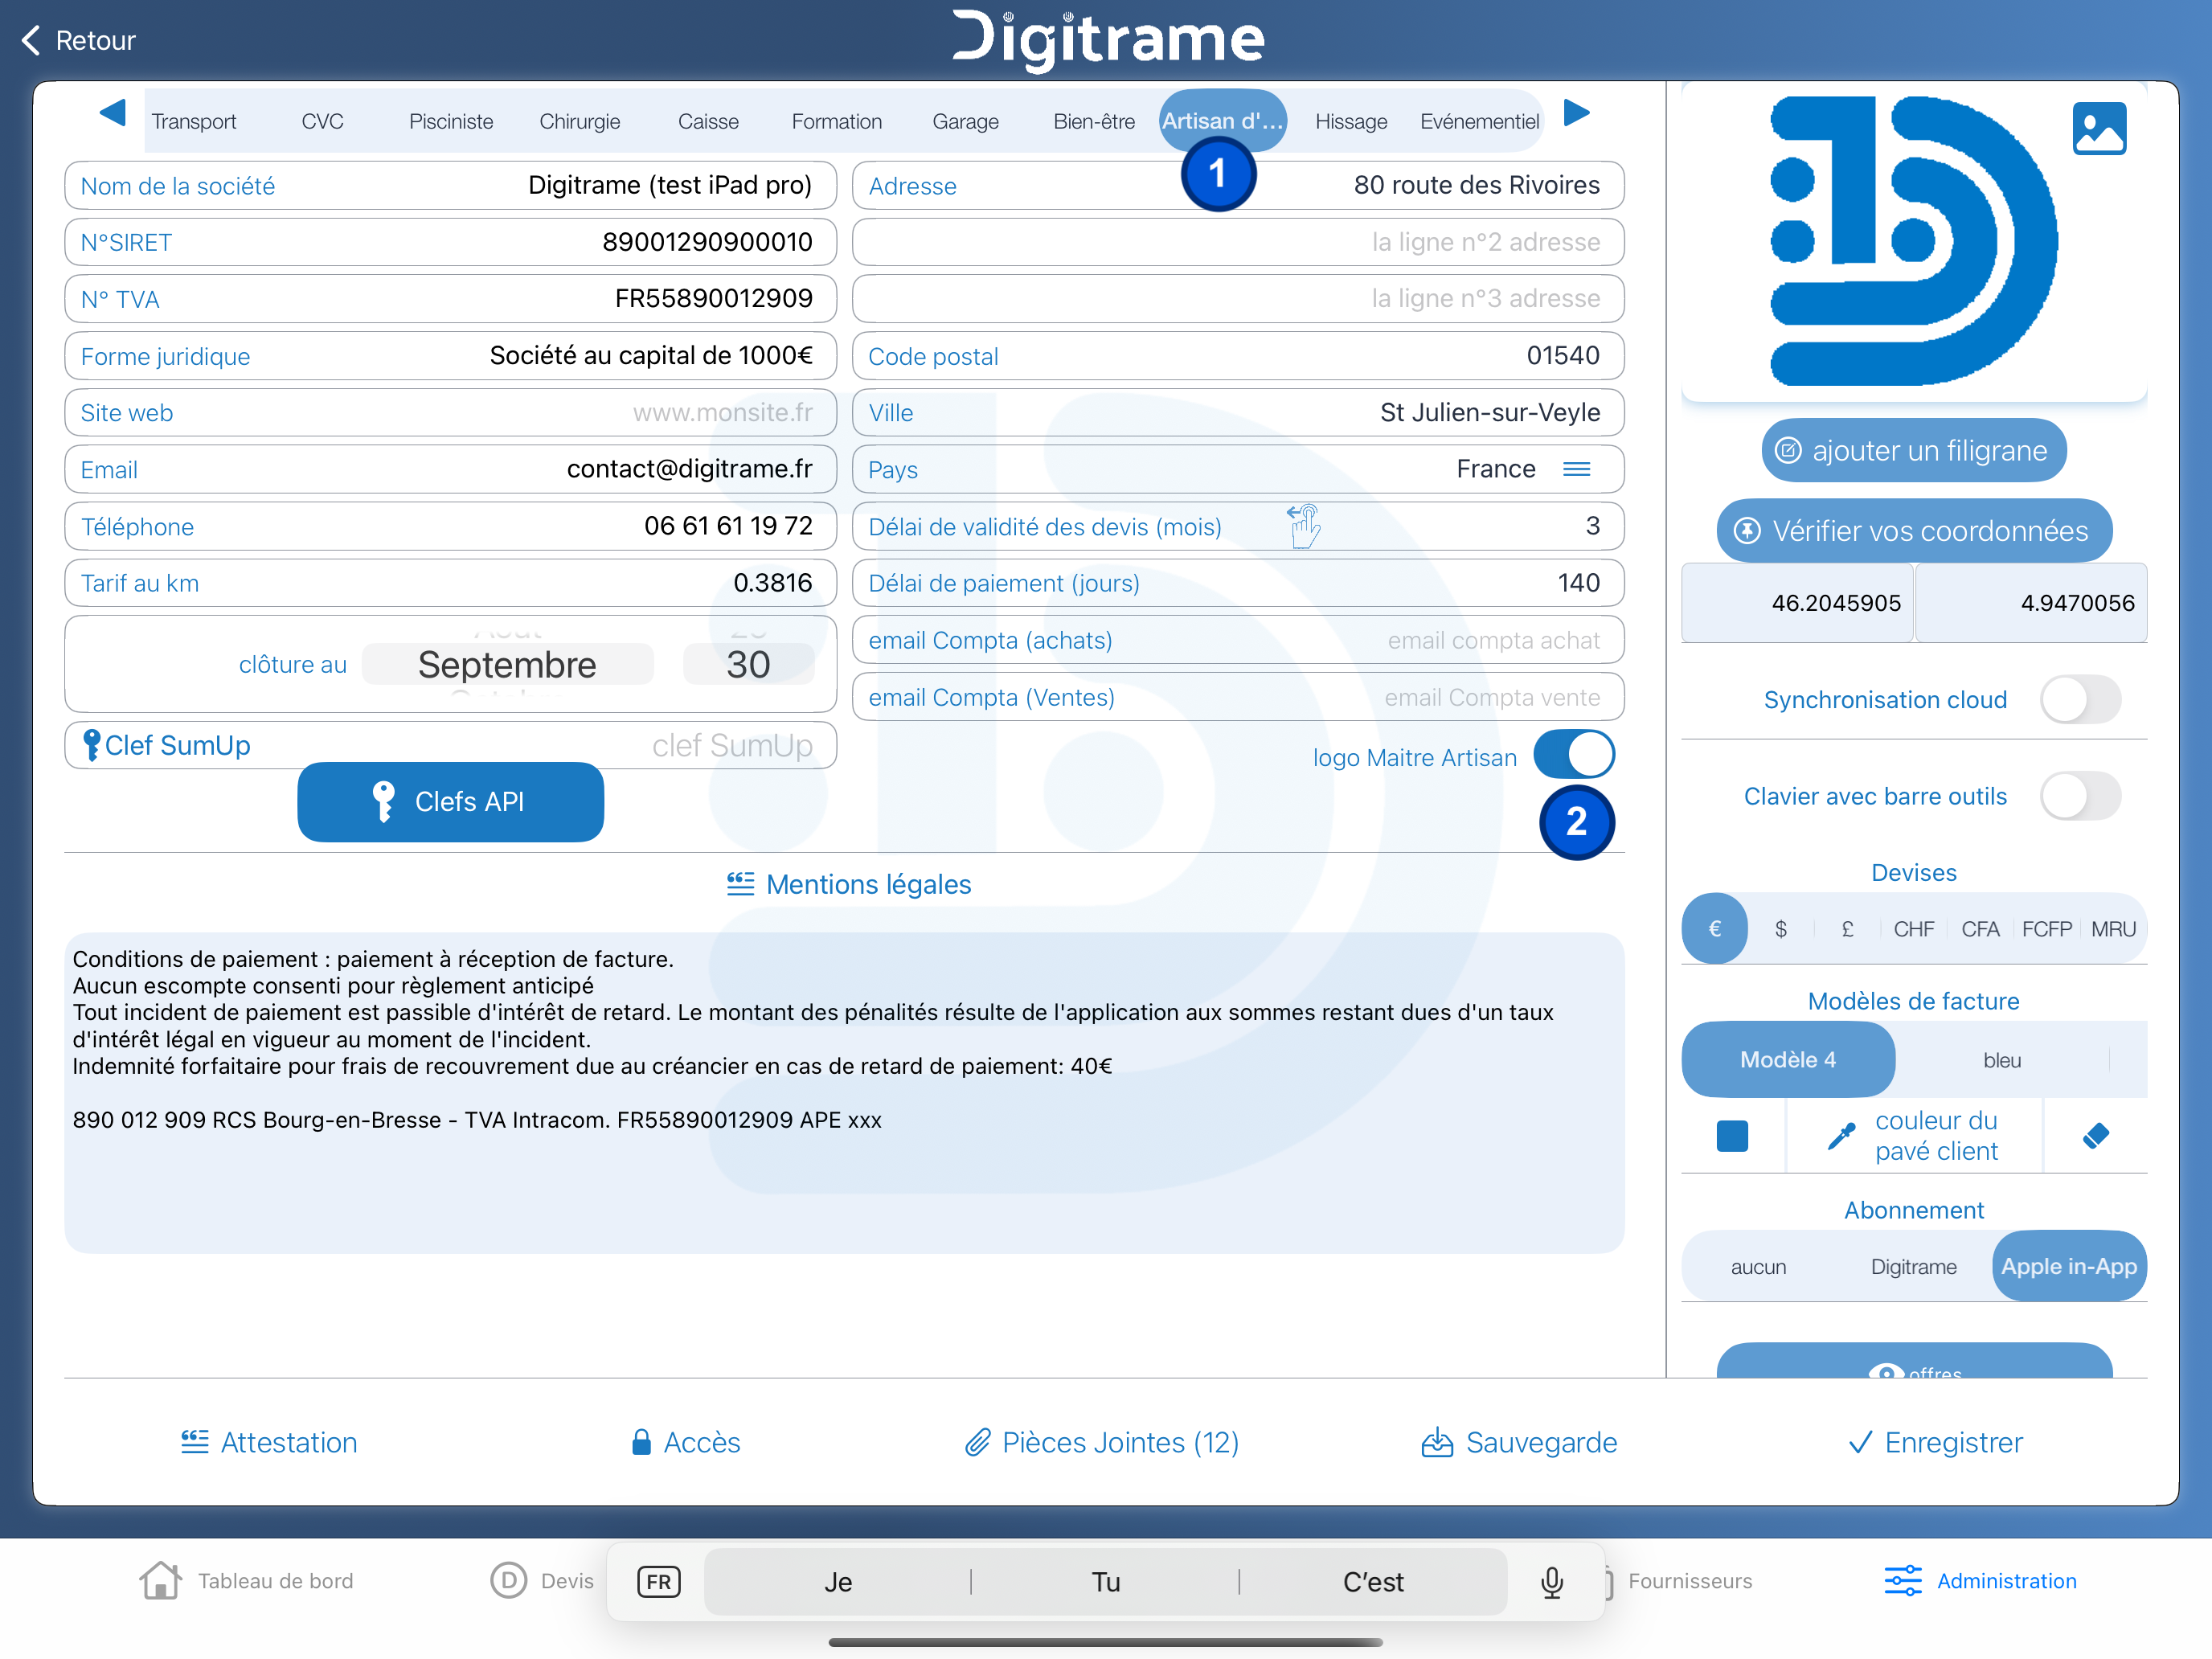Click ajouter un filigrane
The image size is (2212, 1659).
(1913, 450)
